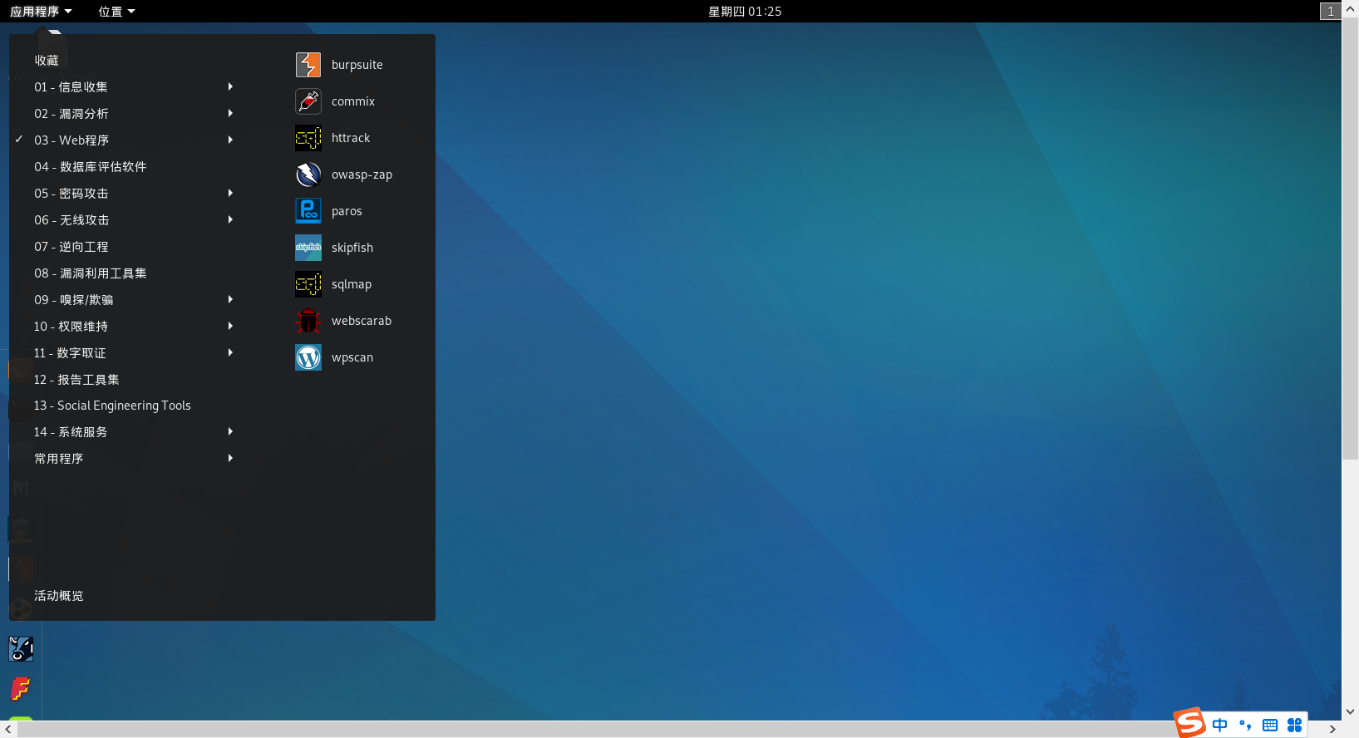
Task: Click the wpscan text label
Action: (x=352, y=357)
